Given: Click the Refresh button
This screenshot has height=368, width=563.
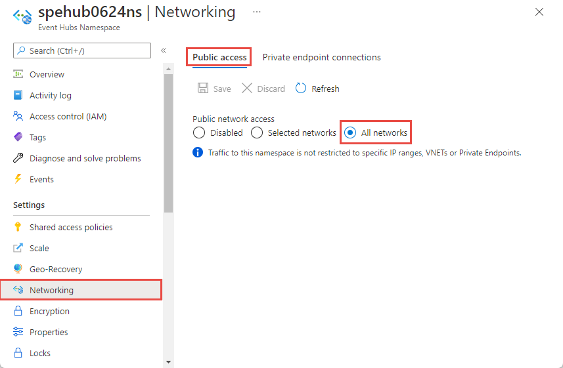Looking at the screenshot, I should pos(317,89).
